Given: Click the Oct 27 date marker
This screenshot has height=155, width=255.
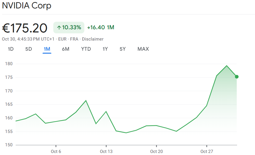Looking at the screenshot, I should tap(207, 152).
